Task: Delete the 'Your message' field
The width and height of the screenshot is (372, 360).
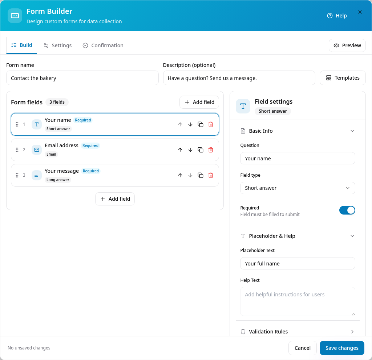Action: [211, 175]
